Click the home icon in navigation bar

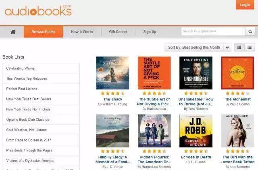point(13,32)
